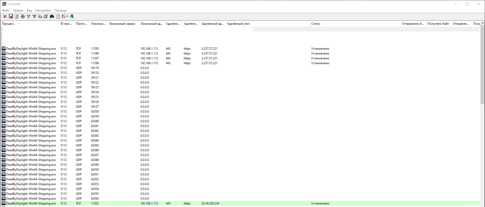Screen dimensions: 485x207
Task: Open Find with the binoculars icon
Action: 52,16
